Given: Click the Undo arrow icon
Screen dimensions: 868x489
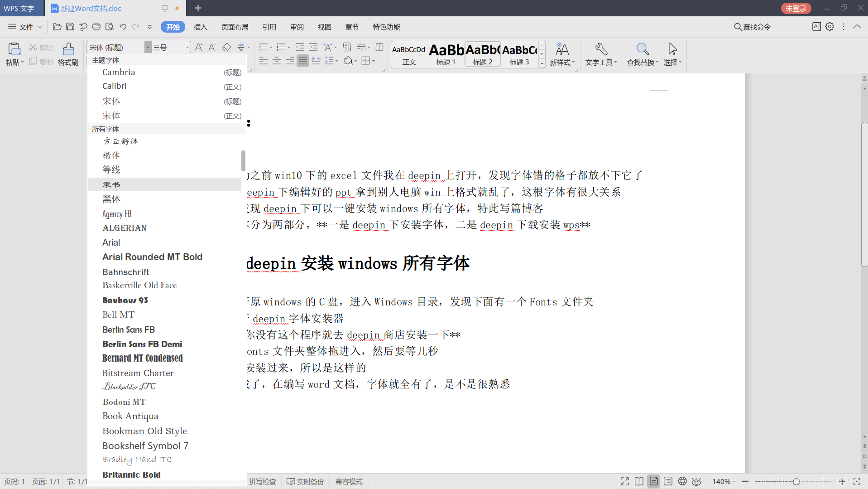Looking at the screenshot, I should tap(123, 27).
